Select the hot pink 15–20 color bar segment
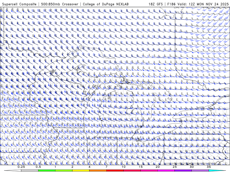Viewport: 230px width, 172px height. [149, 171]
